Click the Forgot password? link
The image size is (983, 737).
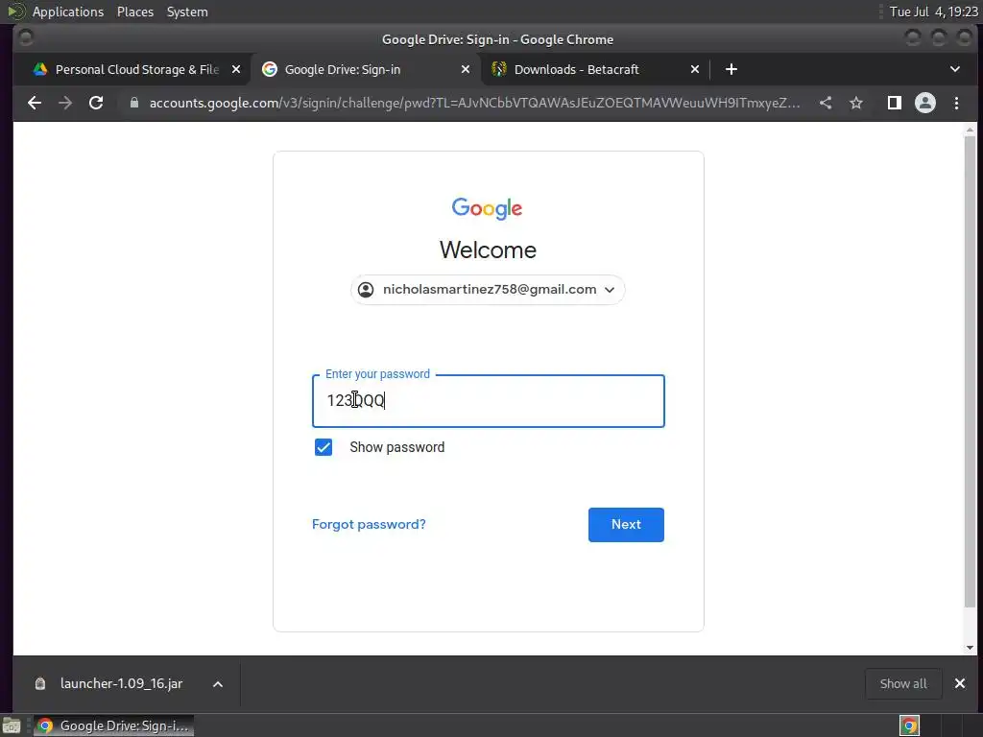369,525
